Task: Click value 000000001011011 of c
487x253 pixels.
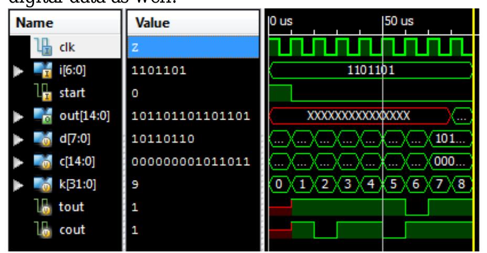Action: (x=190, y=162)
